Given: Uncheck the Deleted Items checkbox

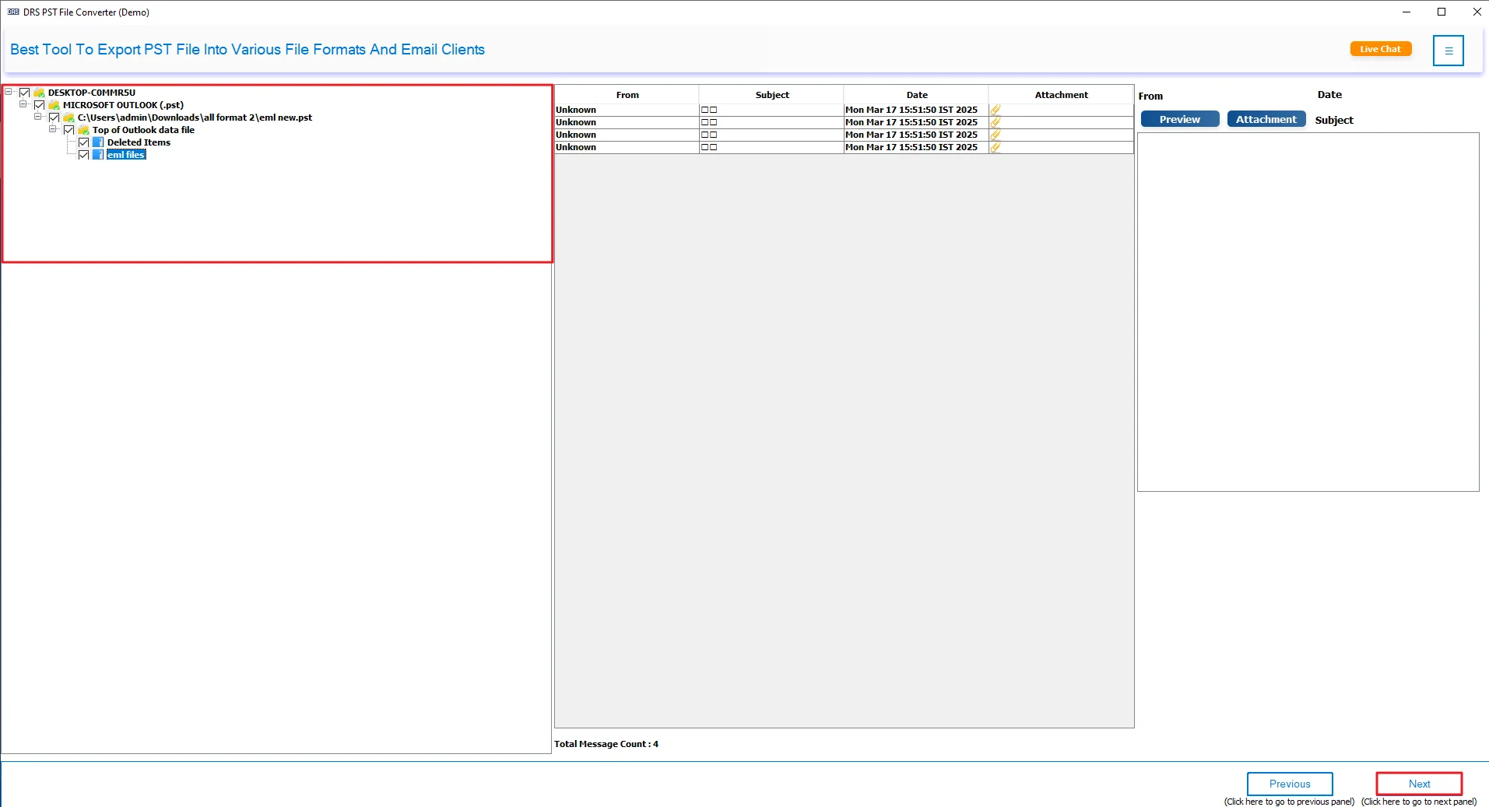Looking at the screenshot, I should [x=83, y=142].
